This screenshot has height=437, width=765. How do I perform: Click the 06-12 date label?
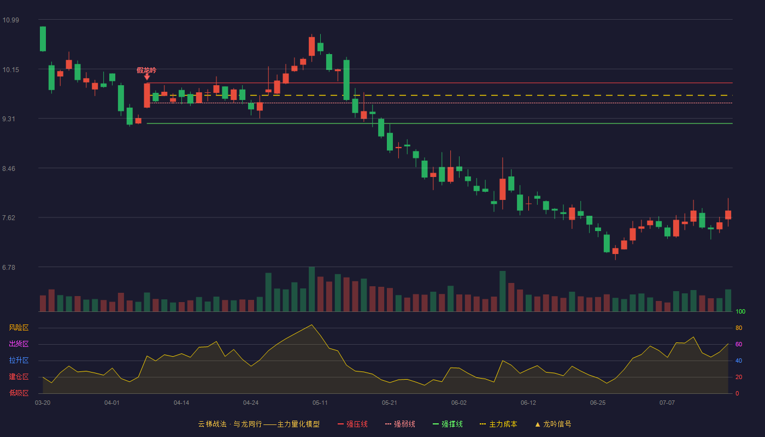528,403
